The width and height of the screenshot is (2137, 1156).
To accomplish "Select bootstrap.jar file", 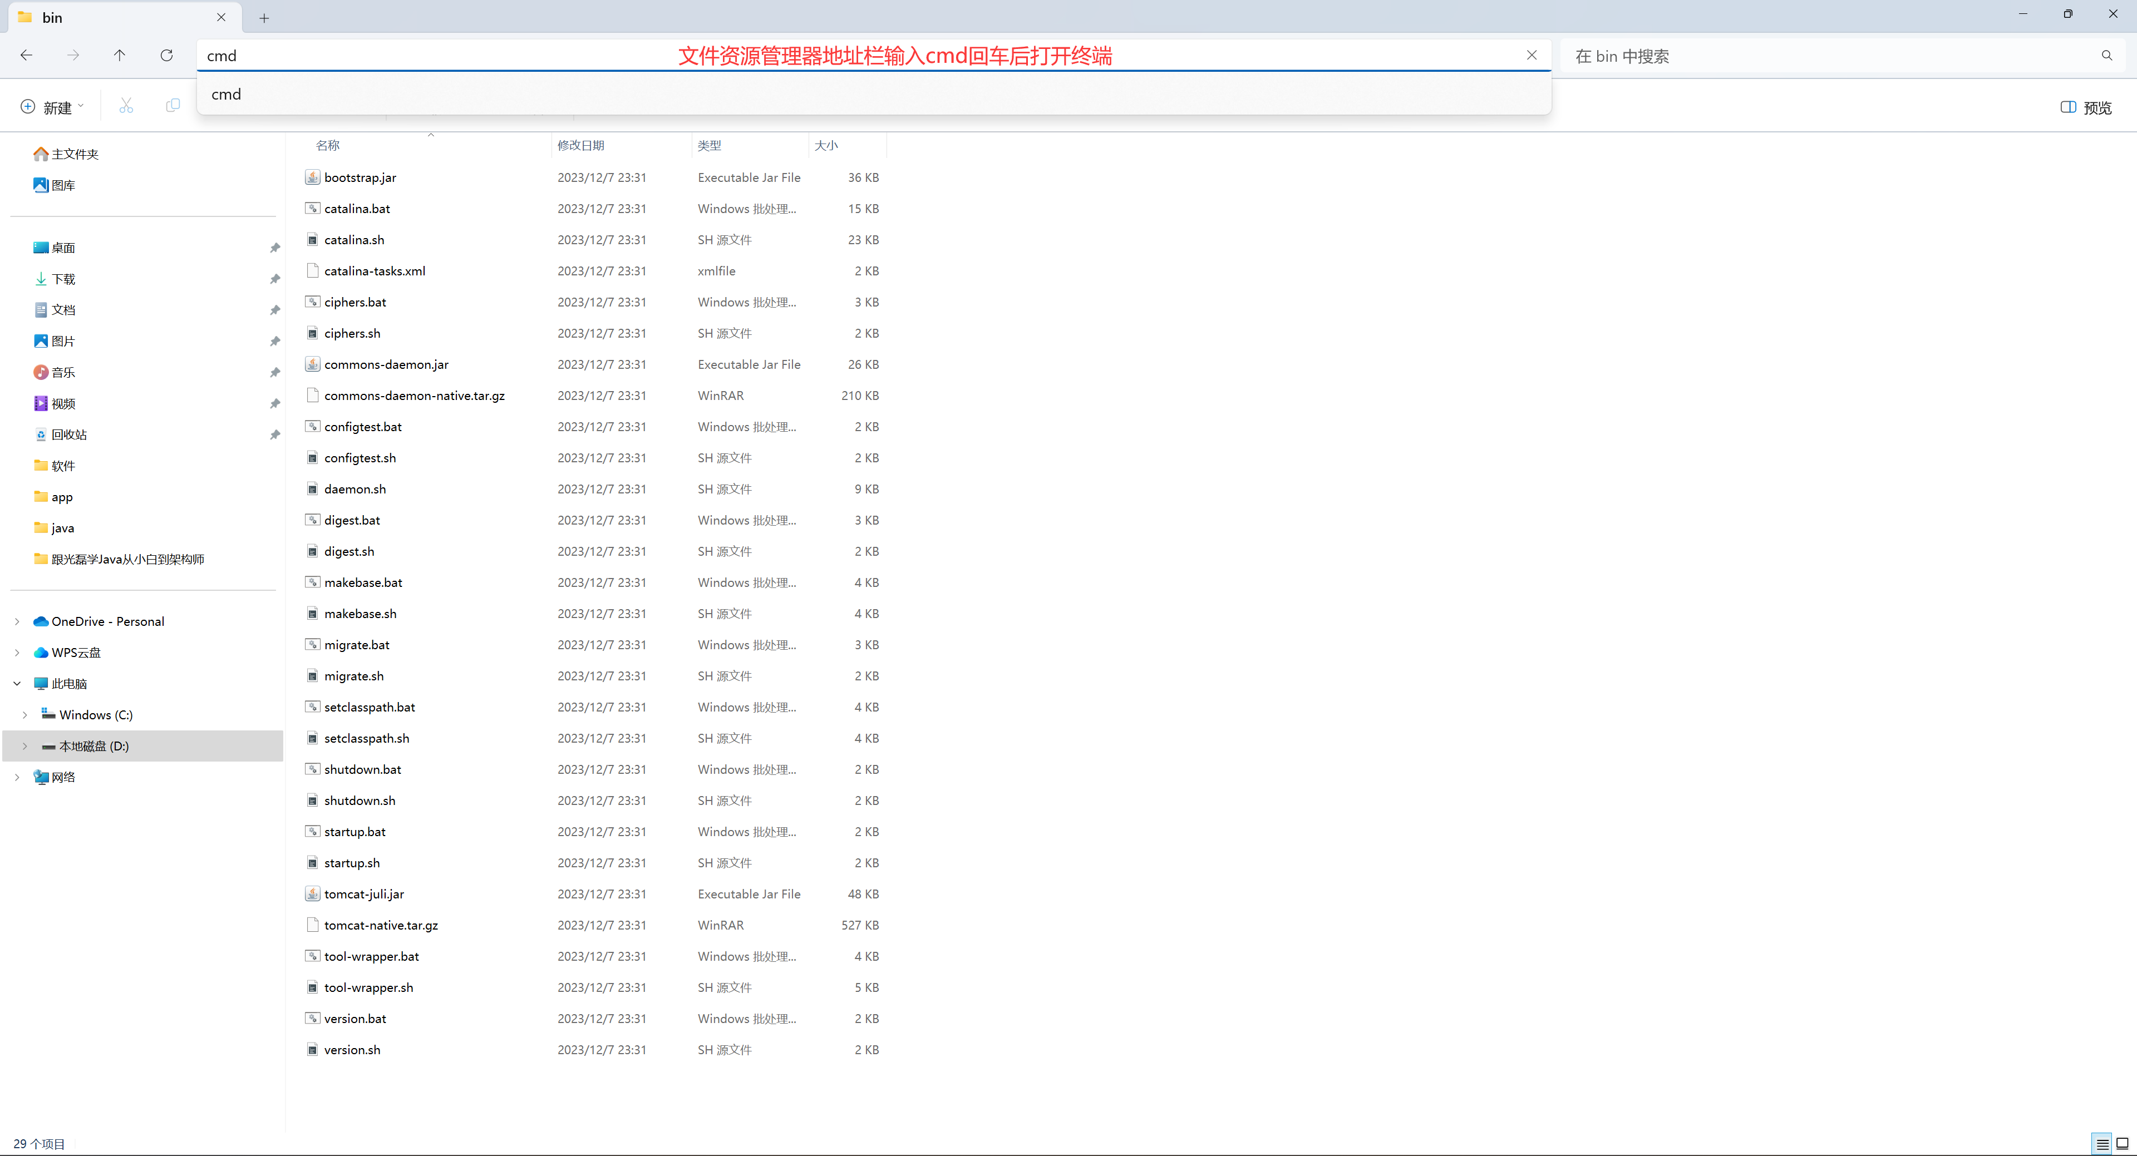I will 360,177.
